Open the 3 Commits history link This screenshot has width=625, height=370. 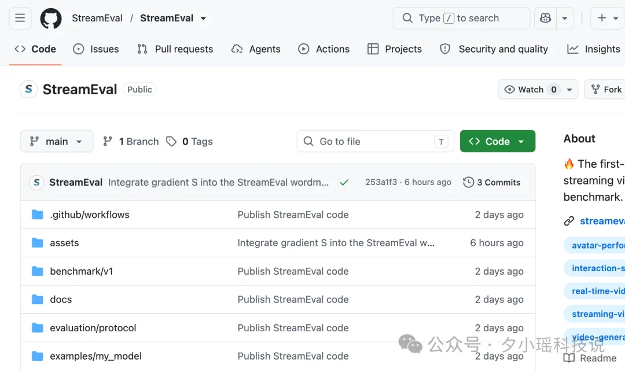[492, 183]
